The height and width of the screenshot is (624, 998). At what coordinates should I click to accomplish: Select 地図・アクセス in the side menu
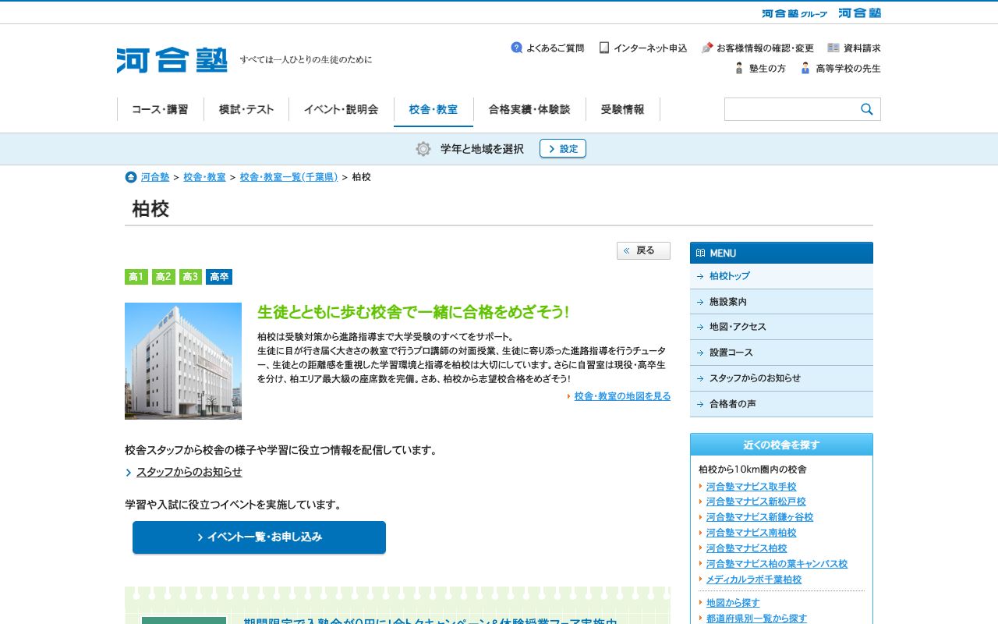(x=781, y=327)
